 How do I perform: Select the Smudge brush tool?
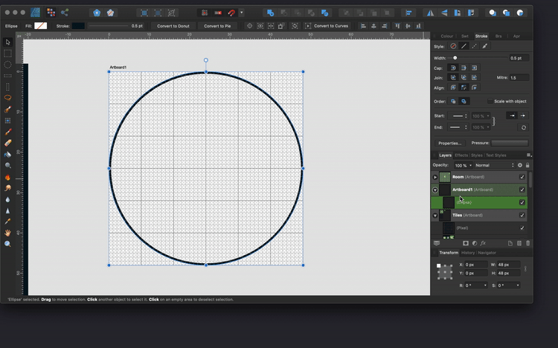[x=7, y=188]
